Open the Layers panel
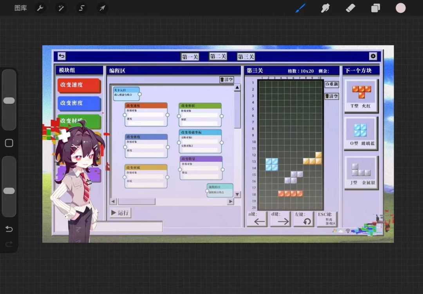The image size is (423, 294). pos(376,8)
